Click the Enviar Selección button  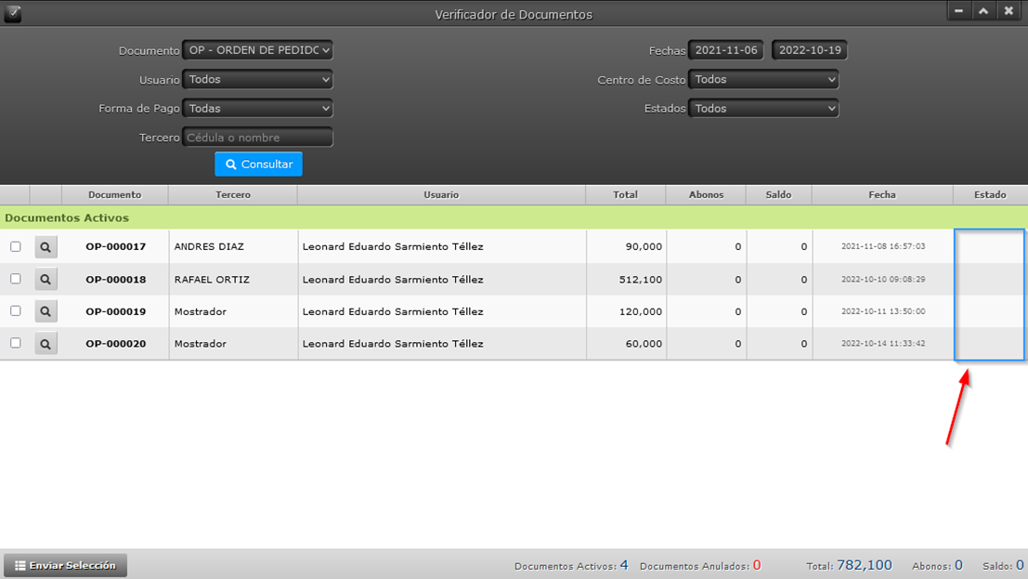point(65,565)
